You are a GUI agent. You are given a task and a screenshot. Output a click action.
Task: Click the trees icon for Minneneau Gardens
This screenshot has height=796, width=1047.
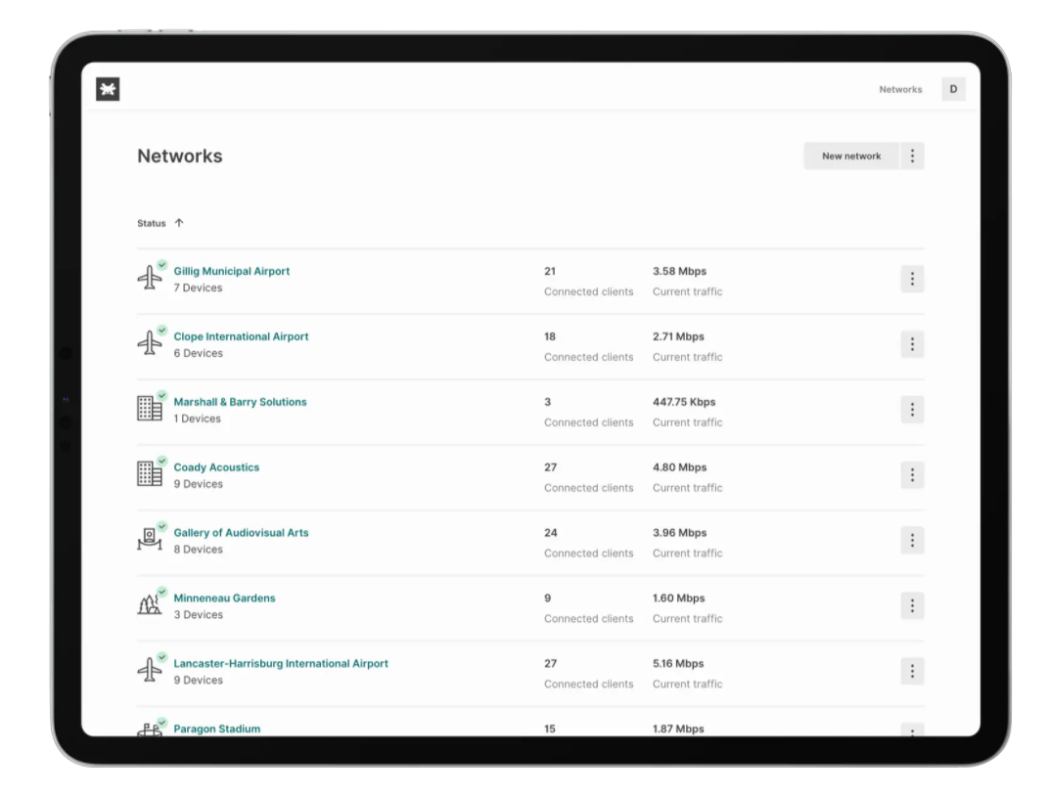[150, 604]
